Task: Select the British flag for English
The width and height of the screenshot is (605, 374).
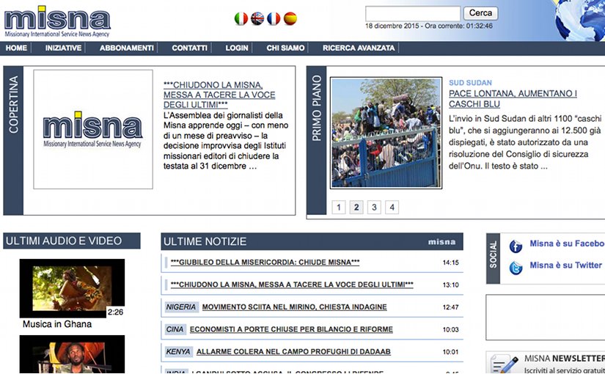Action: (x=257, y=18)
